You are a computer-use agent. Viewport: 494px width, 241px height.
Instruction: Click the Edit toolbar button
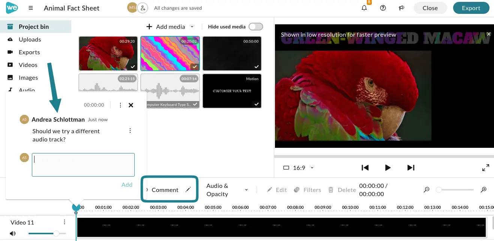pos(277,190)
